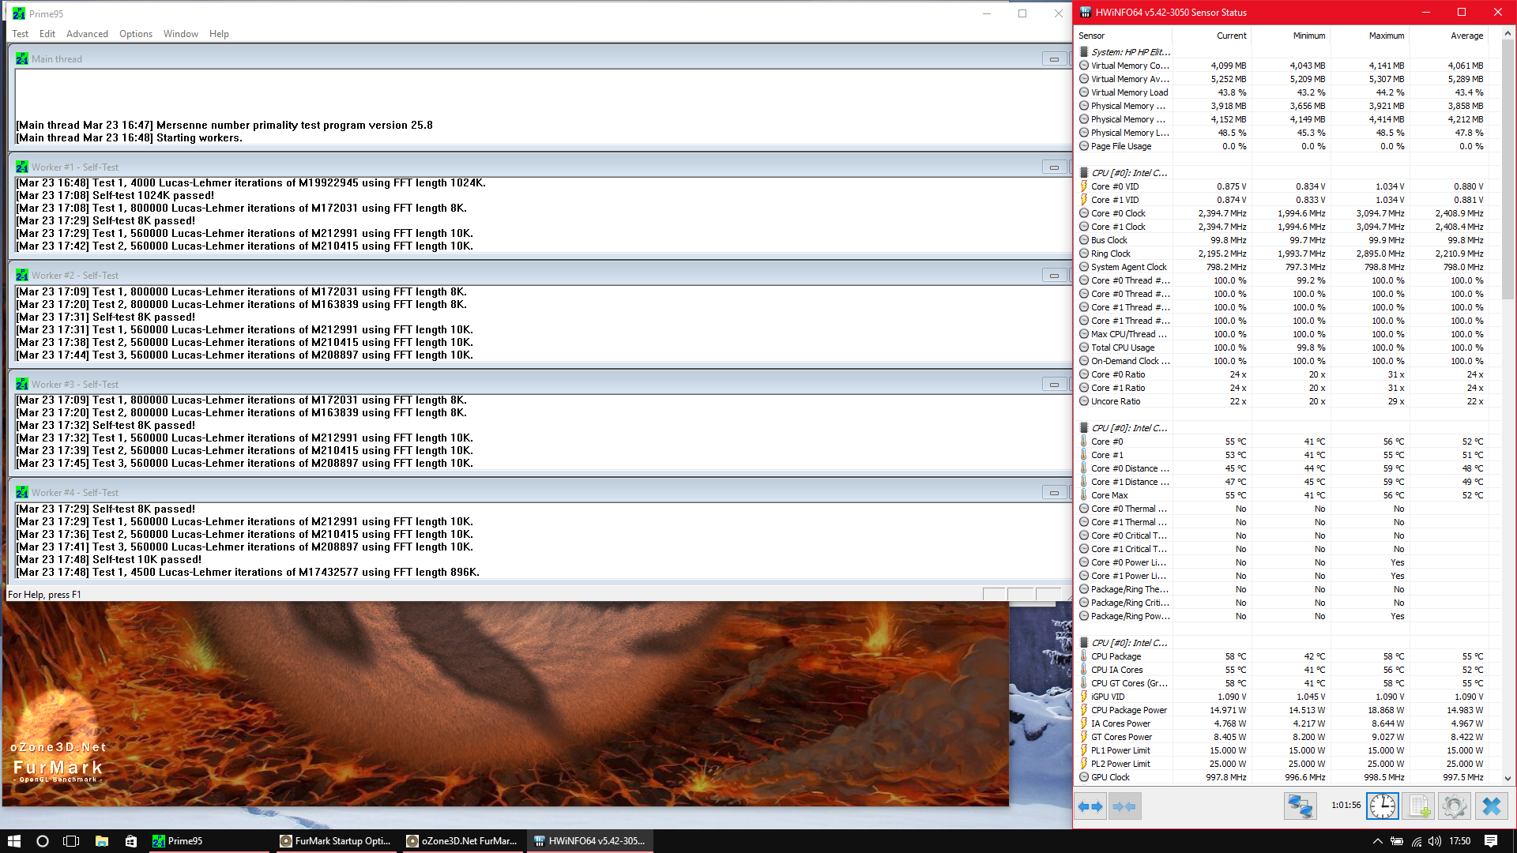The image size is (1517, 853).
Task: Click HWiNFO collapse columns arrows button
Action: tap(1124, 806)
